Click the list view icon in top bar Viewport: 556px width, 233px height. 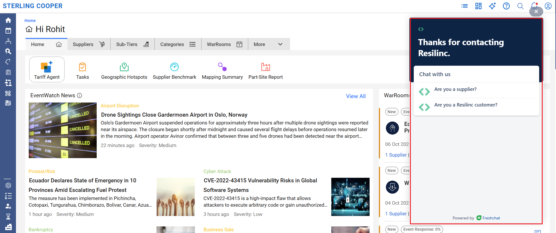pos(465,6)
